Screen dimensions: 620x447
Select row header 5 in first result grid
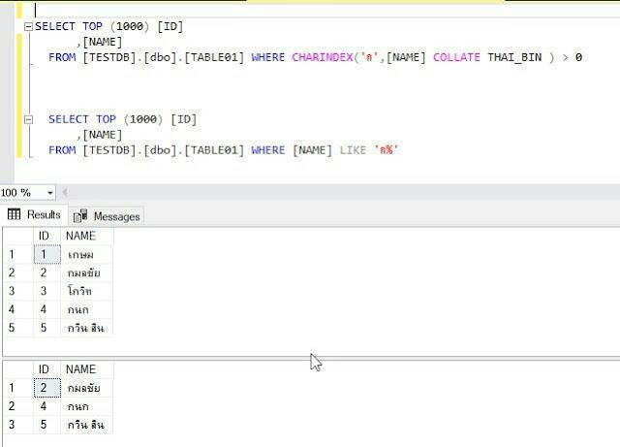click(x=17, y=328)
